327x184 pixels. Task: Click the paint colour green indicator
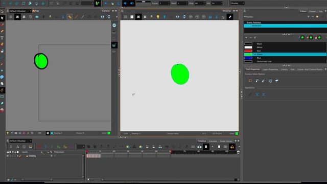click(319, 37)
